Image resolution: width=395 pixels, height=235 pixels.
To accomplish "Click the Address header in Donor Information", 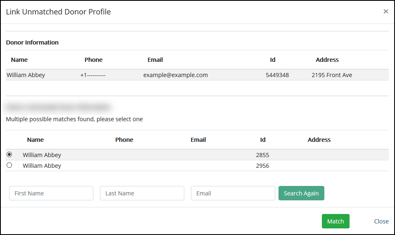I will (327, 60).
